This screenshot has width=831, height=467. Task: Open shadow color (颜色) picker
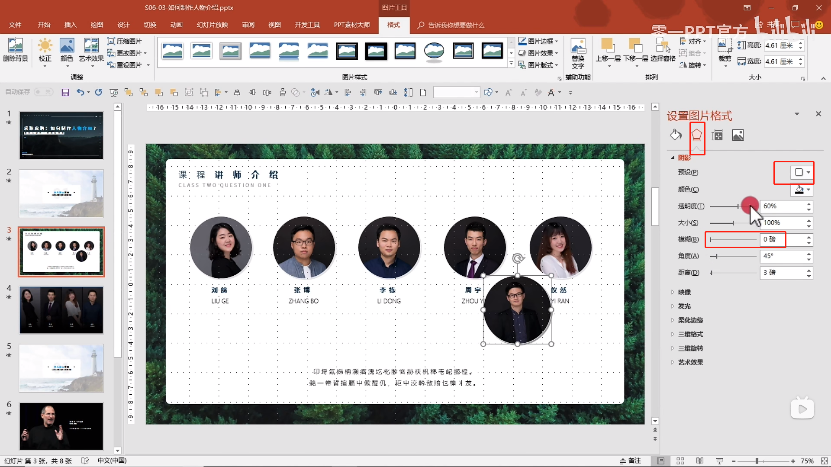pos(802,190)
